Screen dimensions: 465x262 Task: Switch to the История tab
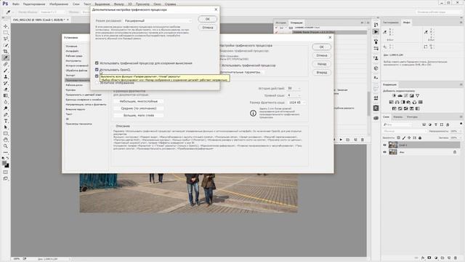[x=280, y=23]
